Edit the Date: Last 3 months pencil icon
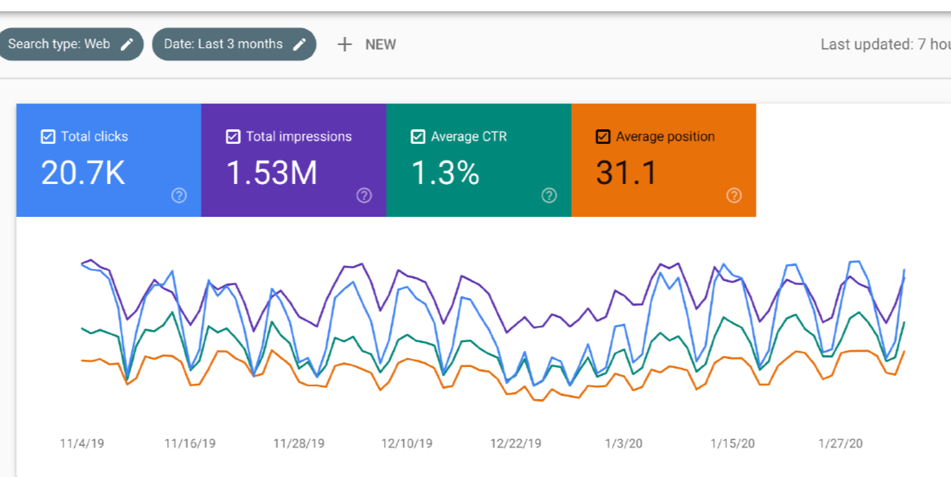Image resolution: width=951 pixels, height=477 pixels. (x=299, y=44)
